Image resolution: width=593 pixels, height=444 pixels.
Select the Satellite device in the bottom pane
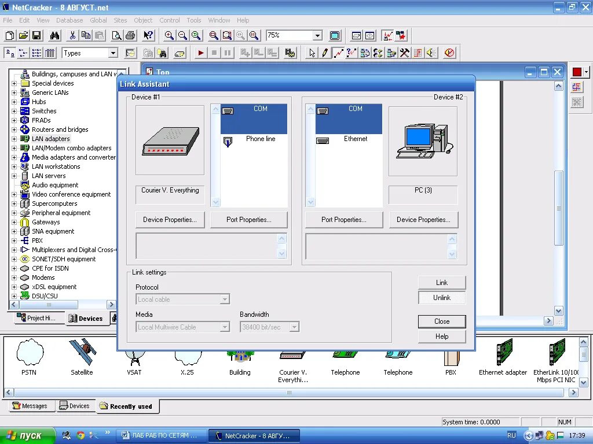click(82, 352)
